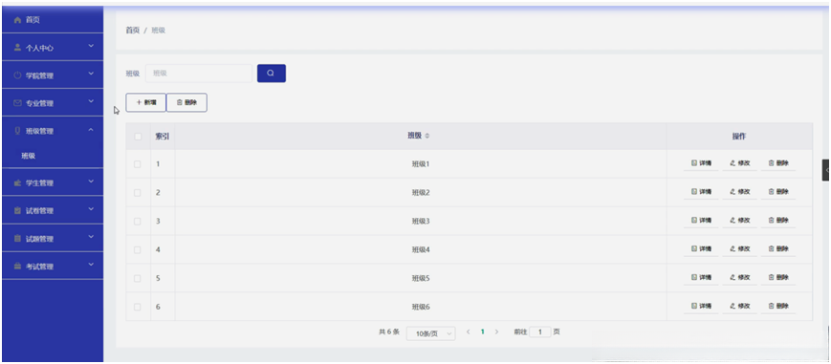Screen dimensions: 831x364
Task: Click the icon beside 班级管理
Action: coord(17,131)
